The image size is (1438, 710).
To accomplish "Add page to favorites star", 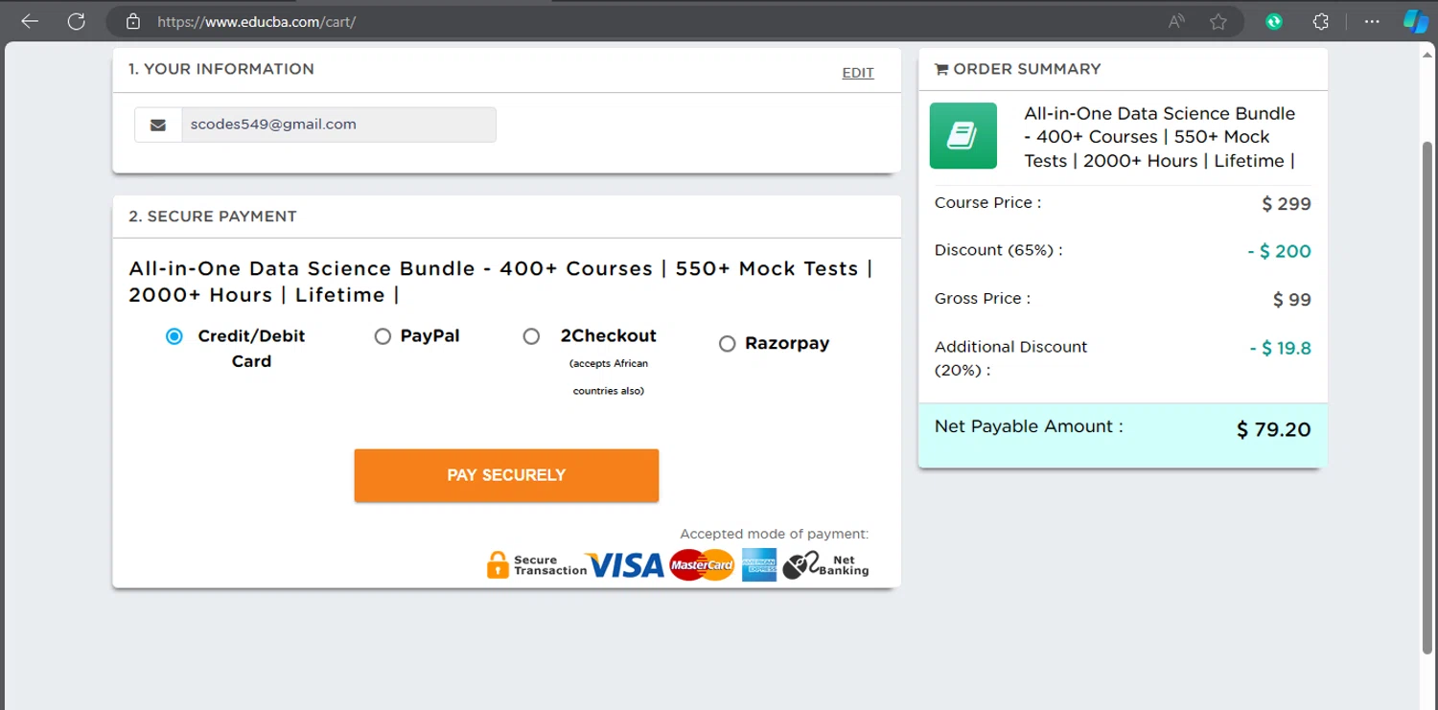I will coord(1218,21).
